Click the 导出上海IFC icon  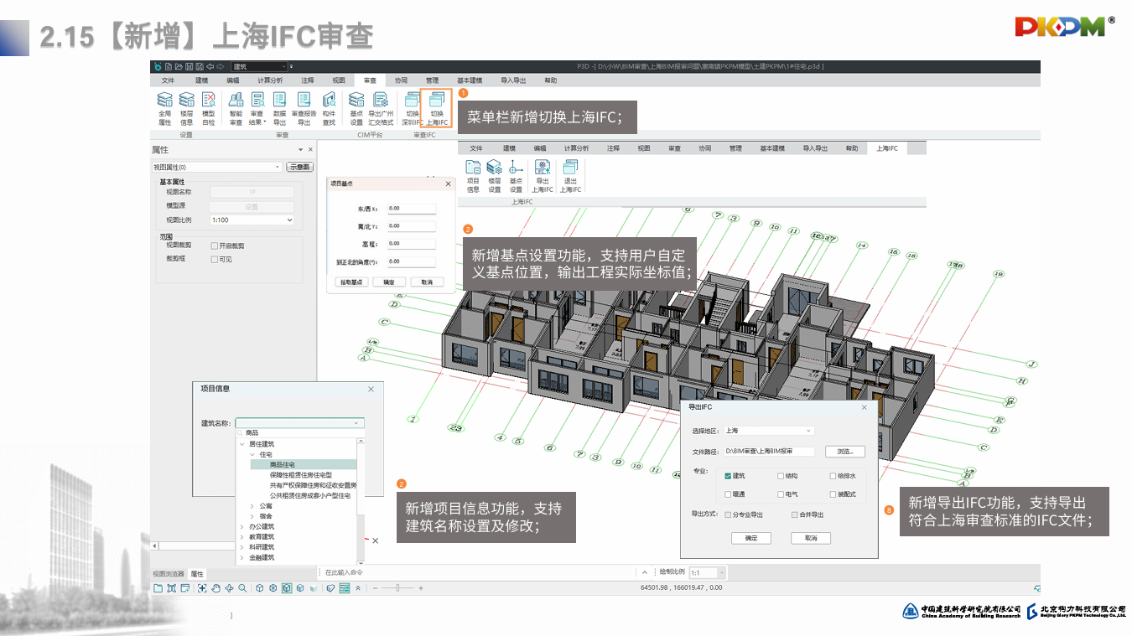coord(542,175)
